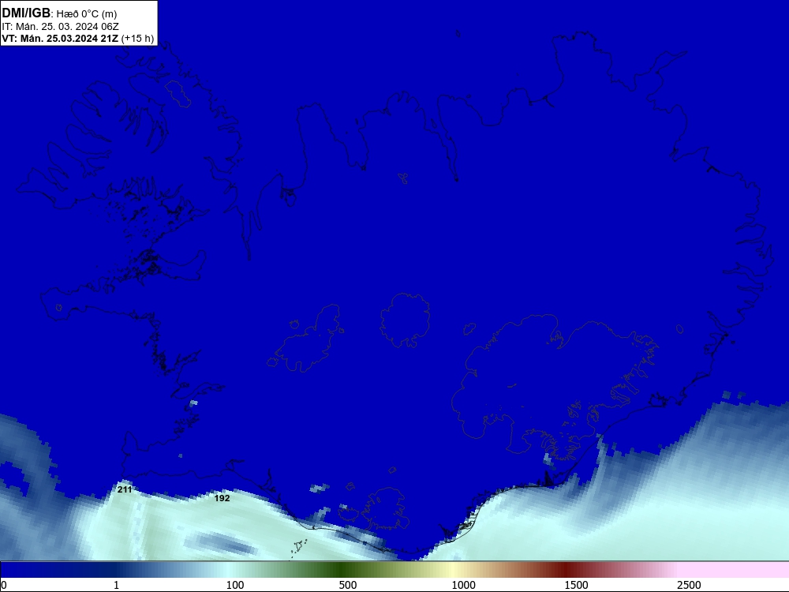Viewport: 789px width, 592px height.
Task: Click the IT initial time line
Action: coord(61,27)
